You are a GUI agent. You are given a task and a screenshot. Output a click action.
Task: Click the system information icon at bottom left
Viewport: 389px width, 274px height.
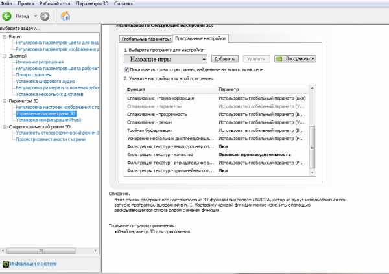[6, 264]
